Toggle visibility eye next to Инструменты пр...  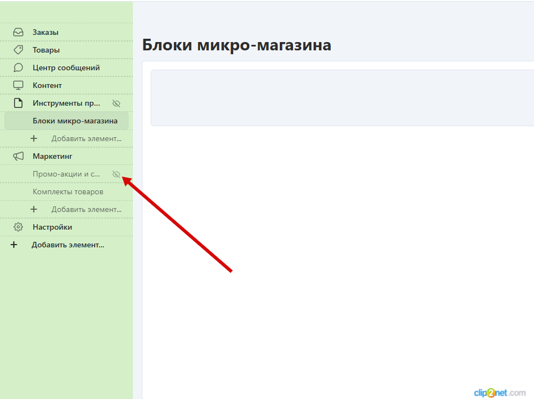pyautogui.click(x=116, y=103)
